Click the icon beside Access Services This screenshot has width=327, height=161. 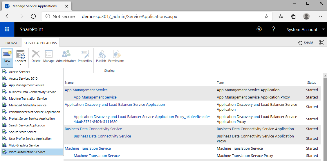point(5,72)
